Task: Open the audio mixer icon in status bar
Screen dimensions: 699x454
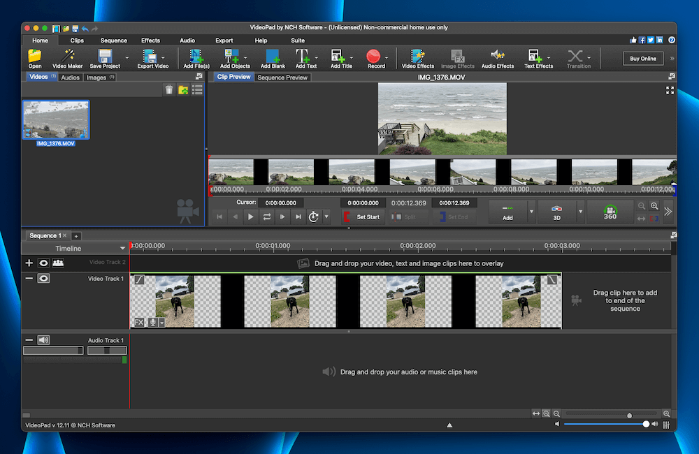Action: (666, 425)
